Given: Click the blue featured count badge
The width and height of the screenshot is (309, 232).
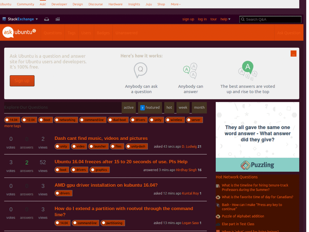Looking at the screenshot, I should (142, 108).
